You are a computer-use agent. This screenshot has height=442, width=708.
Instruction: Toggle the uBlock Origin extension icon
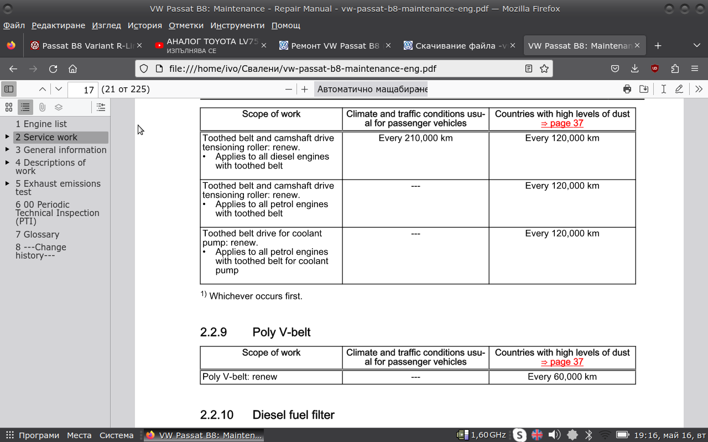tap(655, 69)
